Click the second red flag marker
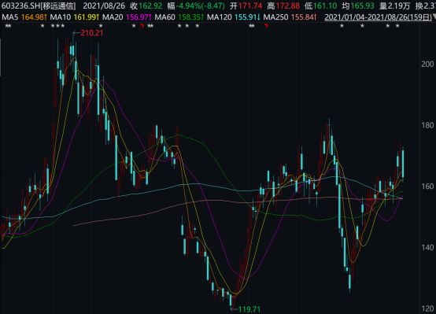The image size is (436, 314). point(266,26)
